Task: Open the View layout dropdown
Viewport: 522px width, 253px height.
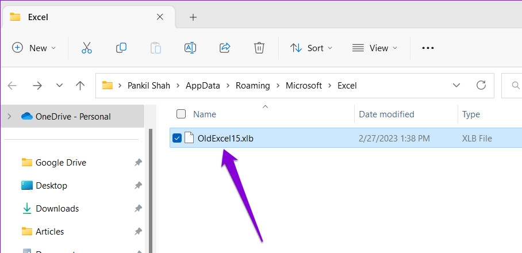Action: click(375, 48)
